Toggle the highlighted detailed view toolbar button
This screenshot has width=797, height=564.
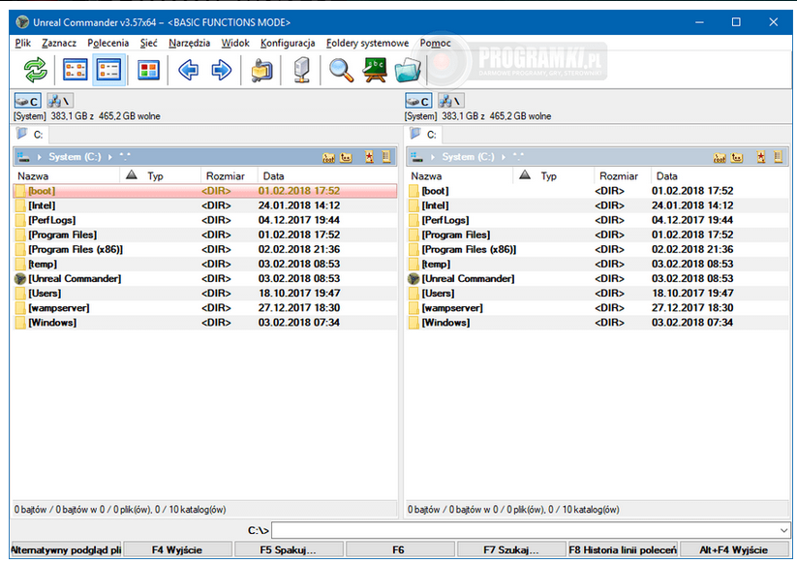[108, 70]
